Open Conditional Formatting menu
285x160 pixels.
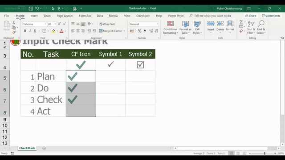(x=170, y=28)
